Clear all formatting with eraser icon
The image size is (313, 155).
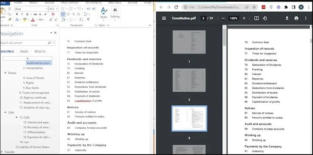coord(53,14)
